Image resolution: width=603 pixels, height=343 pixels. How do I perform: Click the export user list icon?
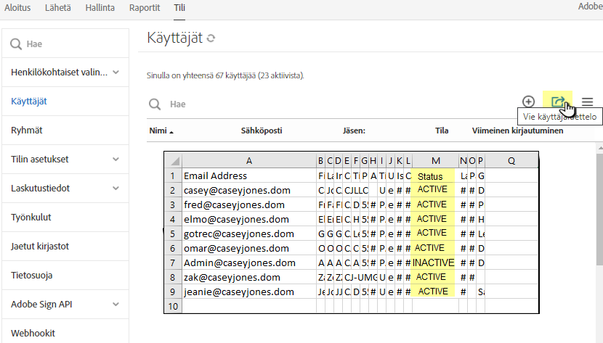[x=558, y=102]
